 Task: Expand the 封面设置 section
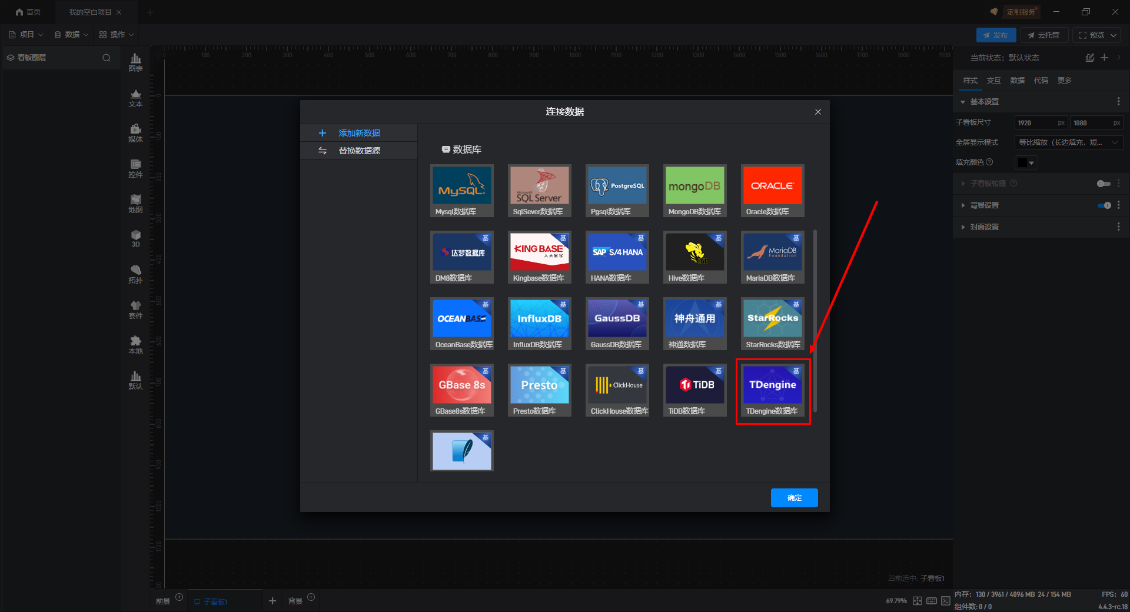[963, 227]
